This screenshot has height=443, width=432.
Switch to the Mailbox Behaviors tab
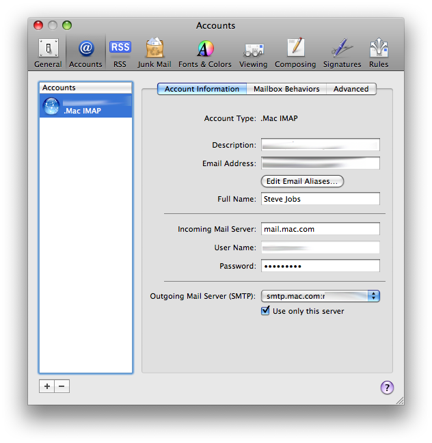286,89
